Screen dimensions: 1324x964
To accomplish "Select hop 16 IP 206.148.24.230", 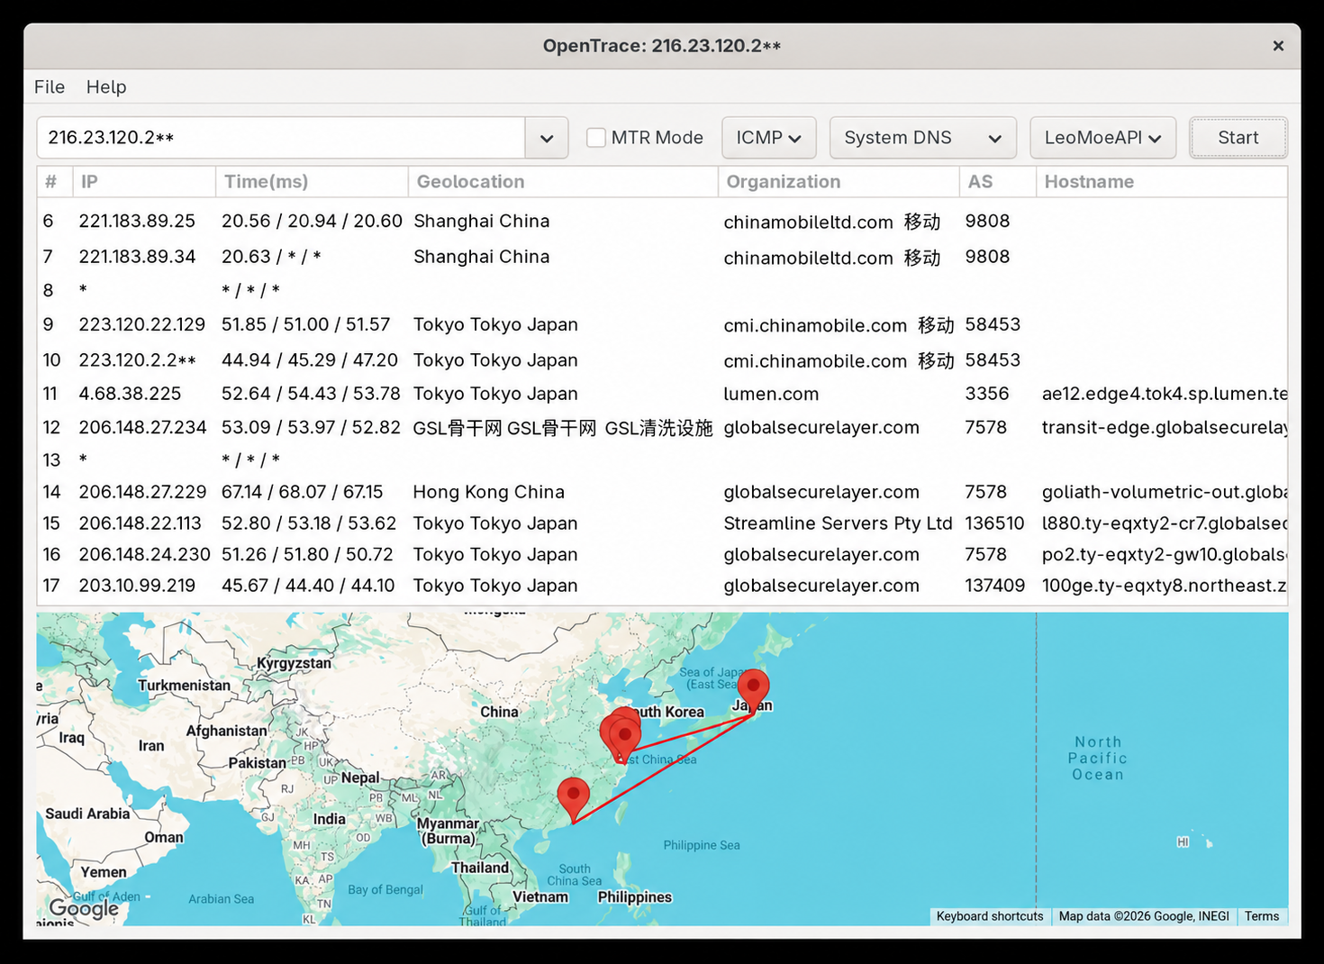I will (144, 555).
